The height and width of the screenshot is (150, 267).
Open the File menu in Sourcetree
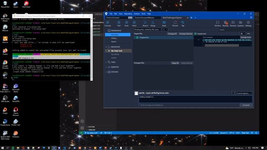click(111, 14)
